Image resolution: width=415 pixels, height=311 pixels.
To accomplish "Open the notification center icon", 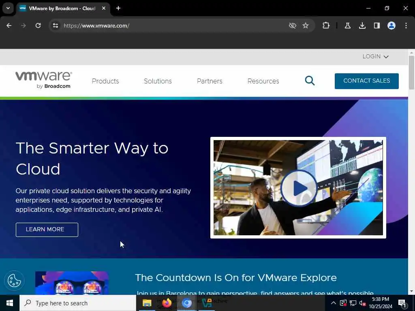I will [x=402, y=303].
